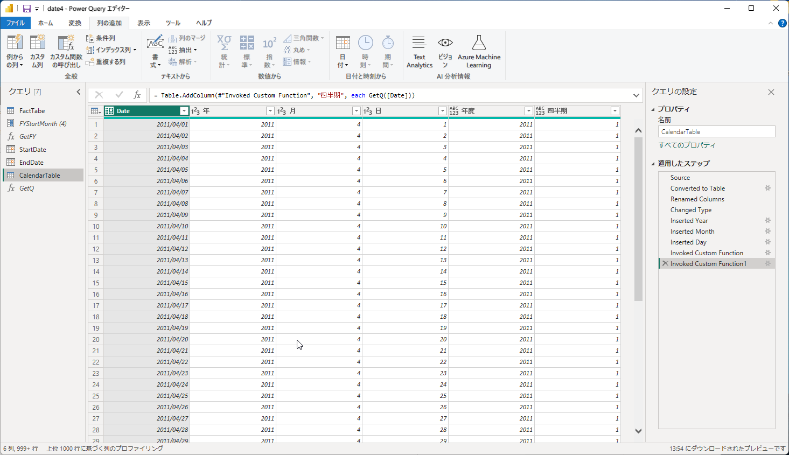Open the Date column filter dropdown

(184, 111)
